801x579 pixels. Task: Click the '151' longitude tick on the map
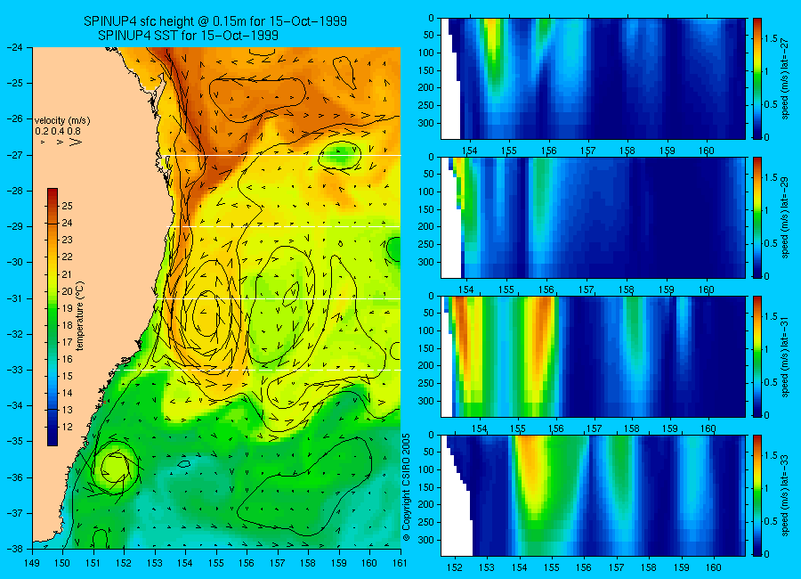(x=93, y=563)
